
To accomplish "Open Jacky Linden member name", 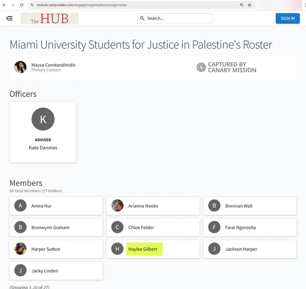I will [45, 271].
